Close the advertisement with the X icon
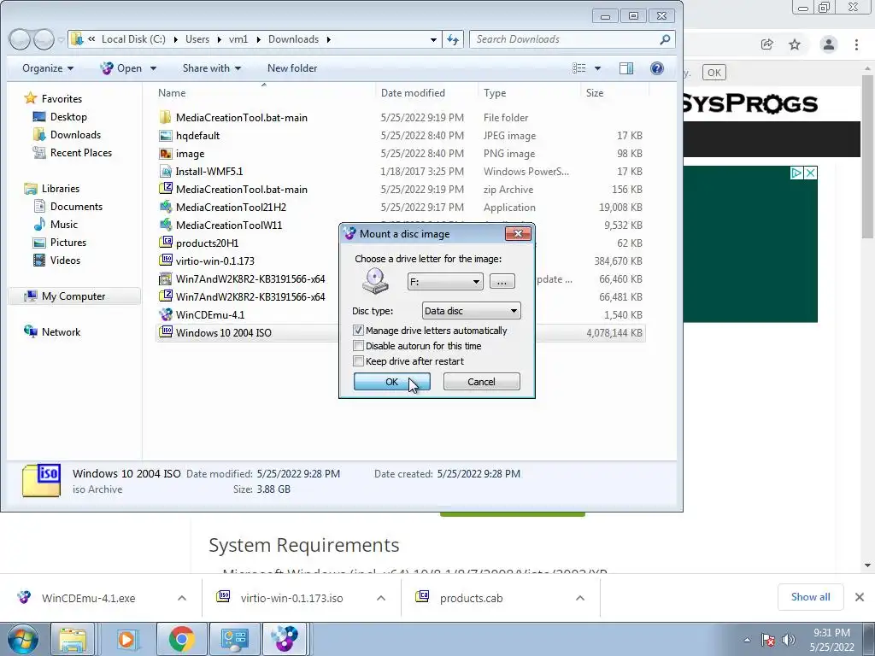 coord(811,173)
